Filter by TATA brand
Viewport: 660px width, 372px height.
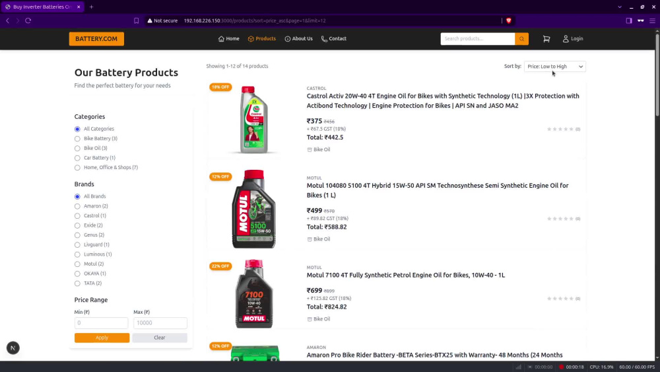pyautogui.click(x=77, y=283)
